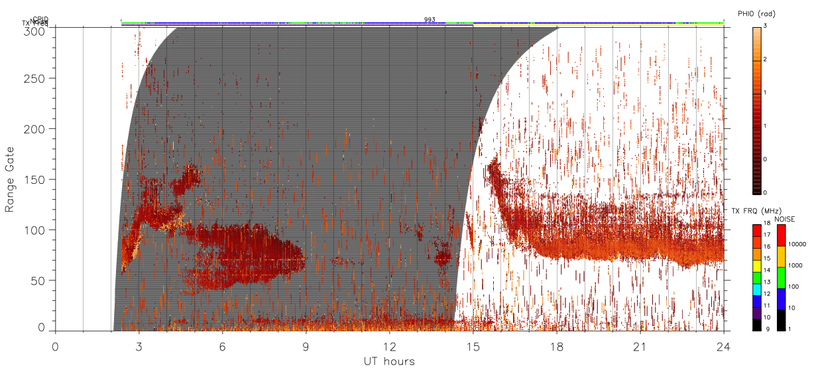Click the 250 tick label on Range Gate axis
This screenshot has width=814, height=375.
point(36,78)
